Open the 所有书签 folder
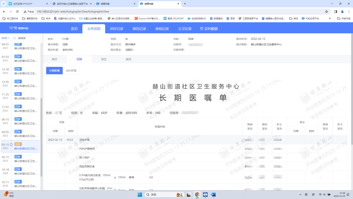The image size is (353, 199). [344, 18]
